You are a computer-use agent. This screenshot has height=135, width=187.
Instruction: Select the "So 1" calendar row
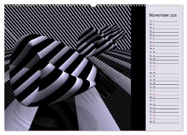164,21
